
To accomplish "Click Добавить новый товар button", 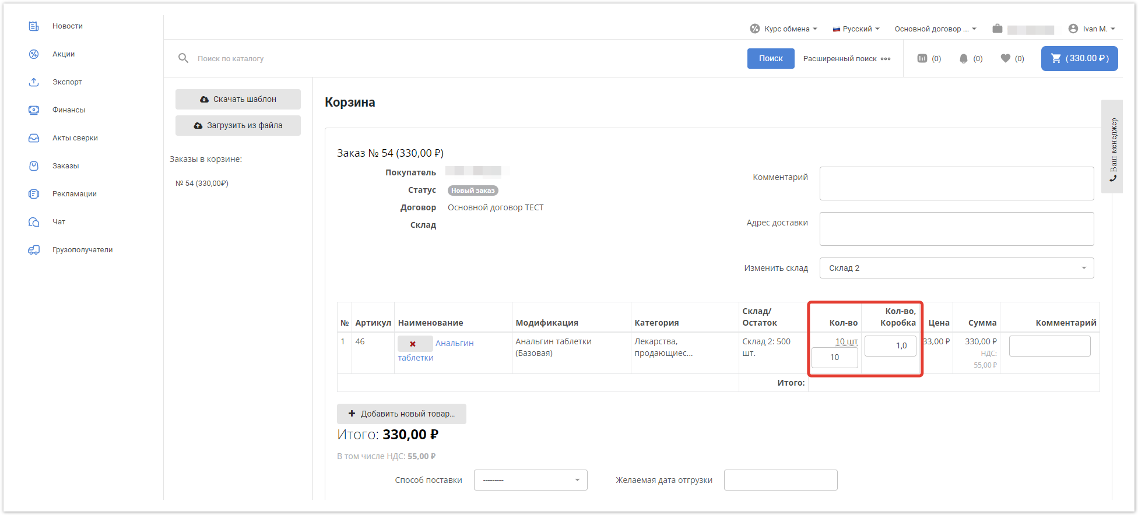I will [x=401, y=414].
